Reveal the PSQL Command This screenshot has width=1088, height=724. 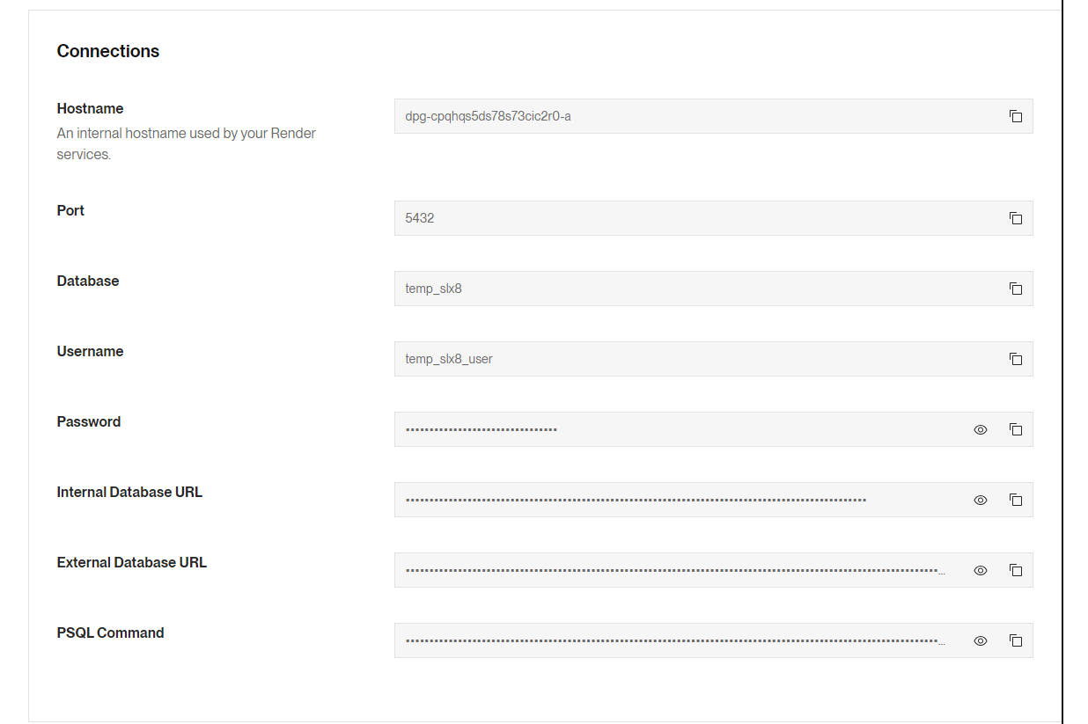(981, 640)
